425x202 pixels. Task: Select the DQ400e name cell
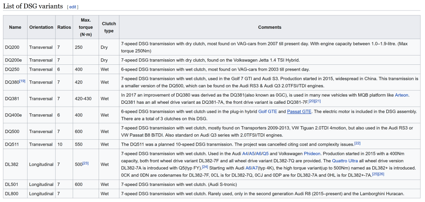15,115
